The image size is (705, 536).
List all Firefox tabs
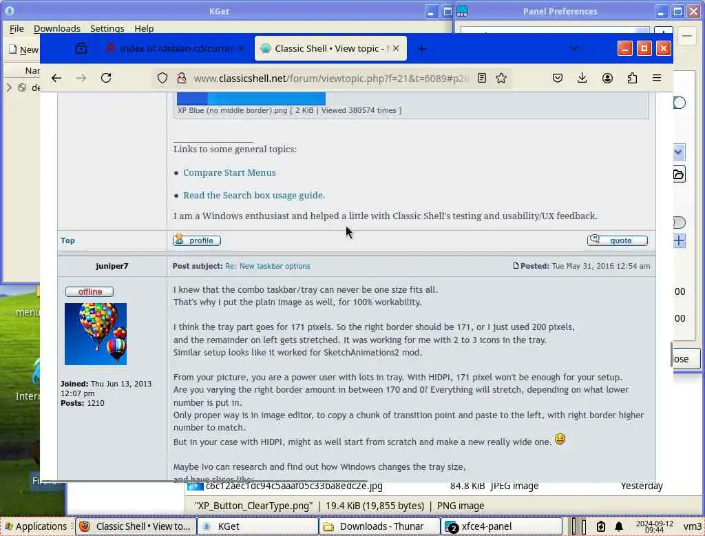click(574, 48)
